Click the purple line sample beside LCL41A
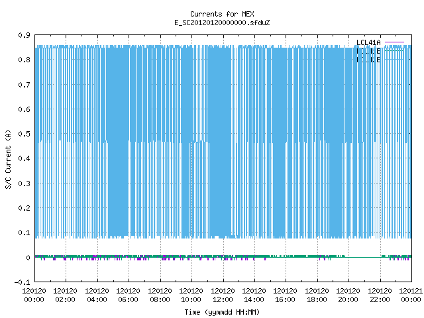The image size is (424, 318). (x=394, y=42)
